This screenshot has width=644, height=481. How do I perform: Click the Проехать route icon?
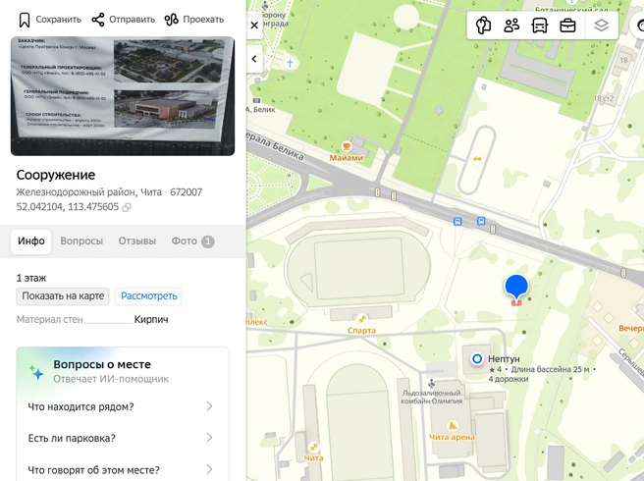pos(171,20)
